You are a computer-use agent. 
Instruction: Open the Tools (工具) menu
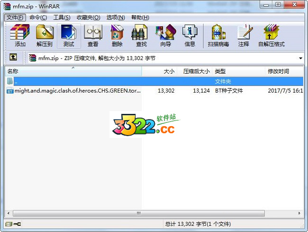(x=62, y=17)
